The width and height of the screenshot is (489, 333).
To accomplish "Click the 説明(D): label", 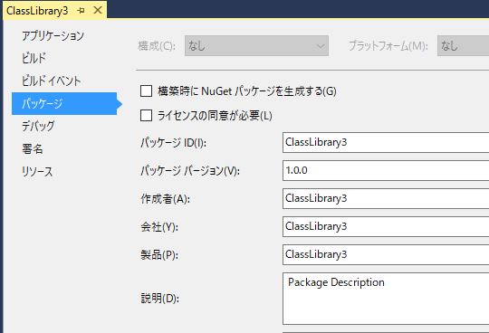I will pyautogui.click(x=159, y=299).
